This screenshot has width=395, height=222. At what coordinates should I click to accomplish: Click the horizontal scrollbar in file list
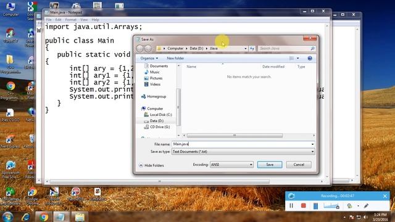pyautogui.click(x=235, y=136)
